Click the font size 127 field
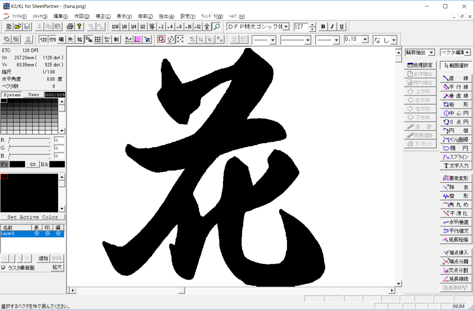The height and width of the screenshot is (310, 474). coord(301,27)
